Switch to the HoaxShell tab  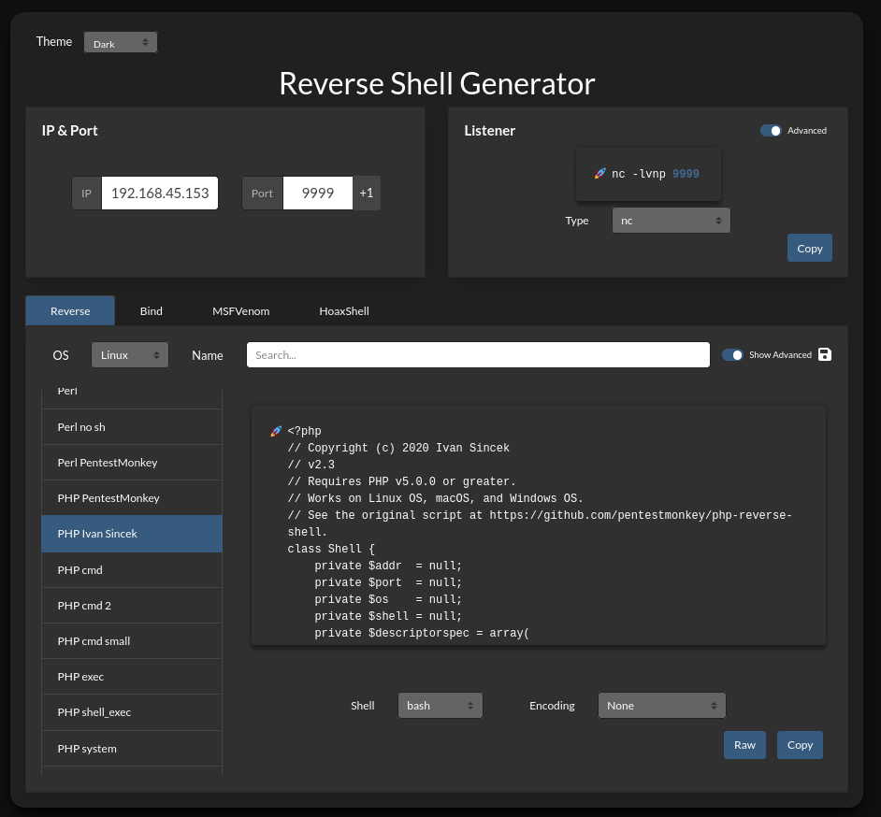pos(344,310)
